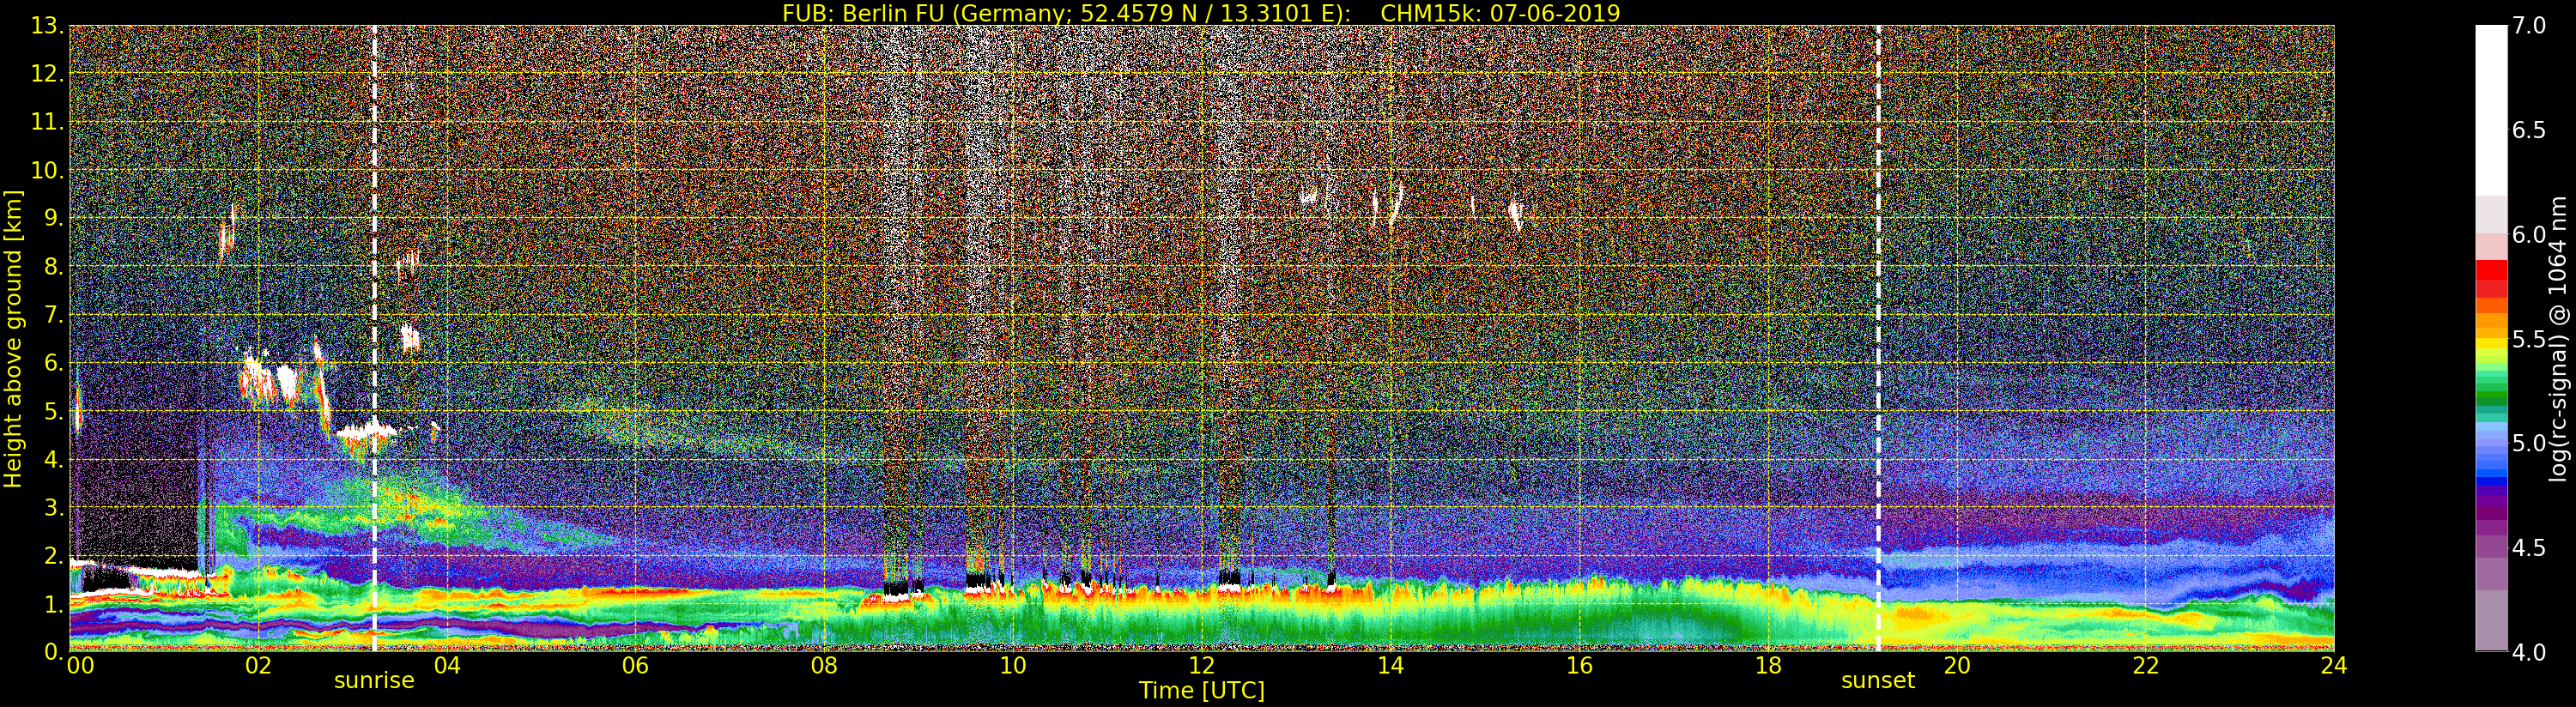The image size is (2576, 707).
Task: Click the "CHM15k: 07-06-2019" text in the title
Action: point(1500,13)
